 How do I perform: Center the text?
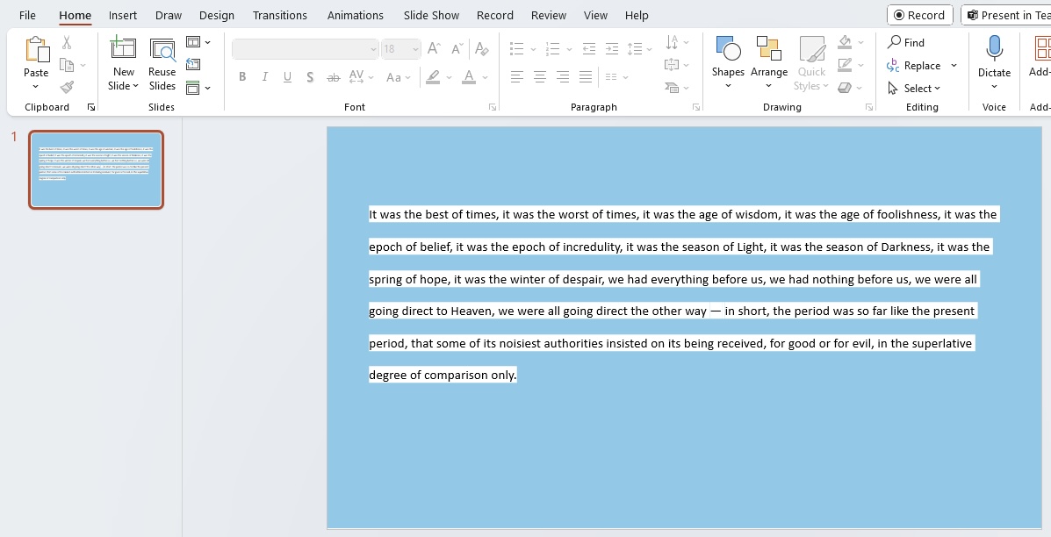[540, 77]
